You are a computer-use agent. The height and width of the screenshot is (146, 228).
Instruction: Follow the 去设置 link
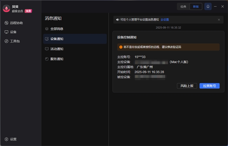[x=165, y=20]
